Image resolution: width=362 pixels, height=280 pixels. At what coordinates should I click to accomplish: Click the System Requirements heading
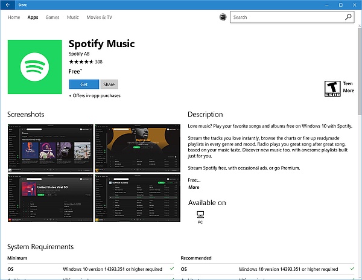coord(40,247)
